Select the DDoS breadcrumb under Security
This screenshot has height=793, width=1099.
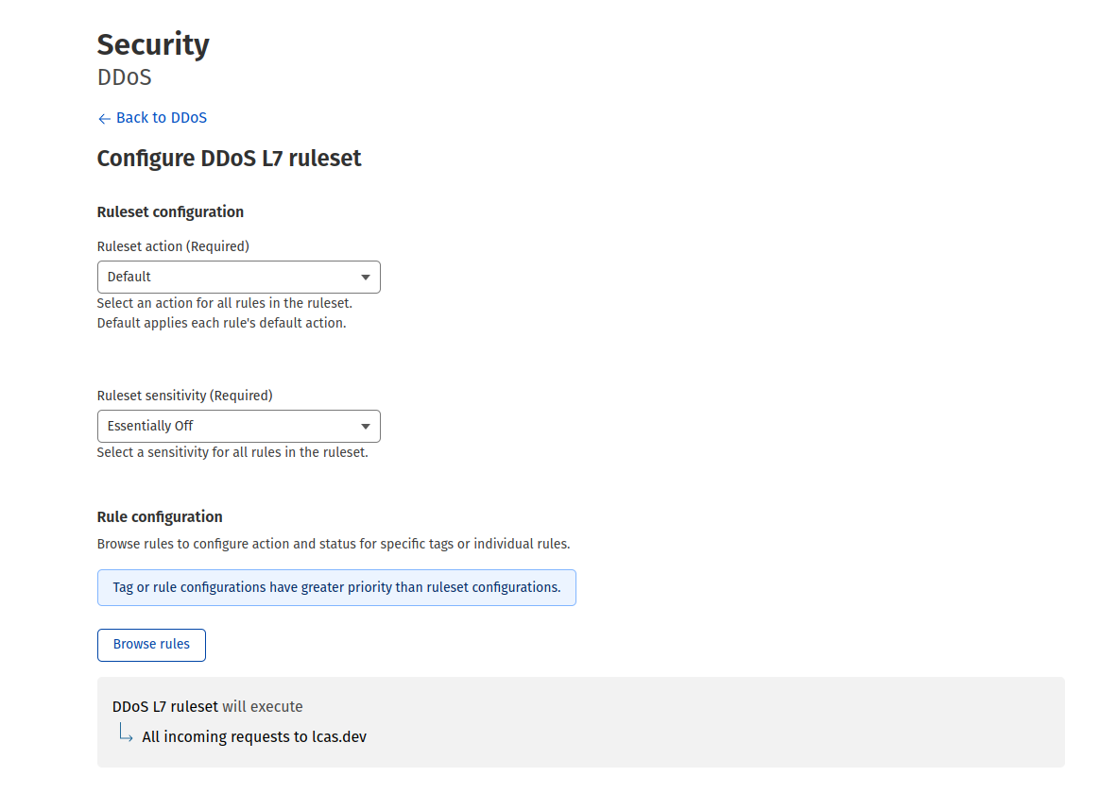(124, 77)
